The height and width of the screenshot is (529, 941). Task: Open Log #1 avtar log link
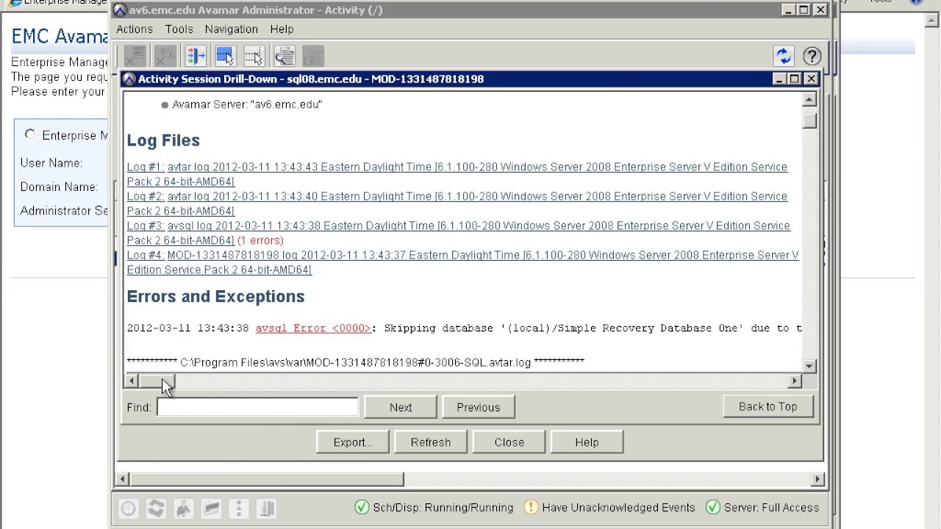pos(457,174)
